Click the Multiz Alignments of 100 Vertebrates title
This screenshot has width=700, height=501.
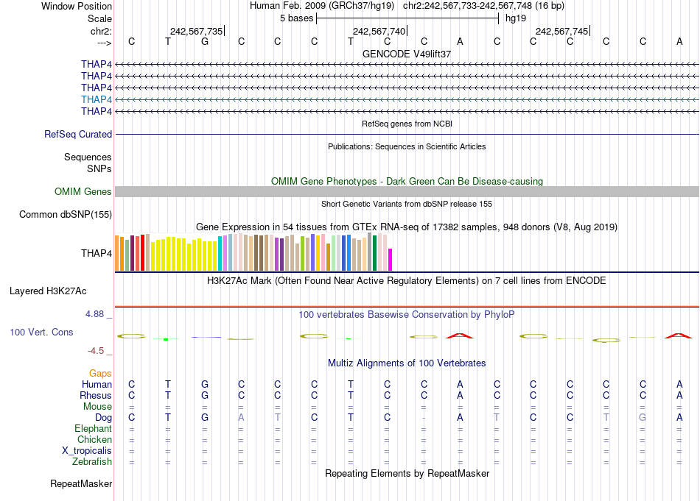pos(407,363)
